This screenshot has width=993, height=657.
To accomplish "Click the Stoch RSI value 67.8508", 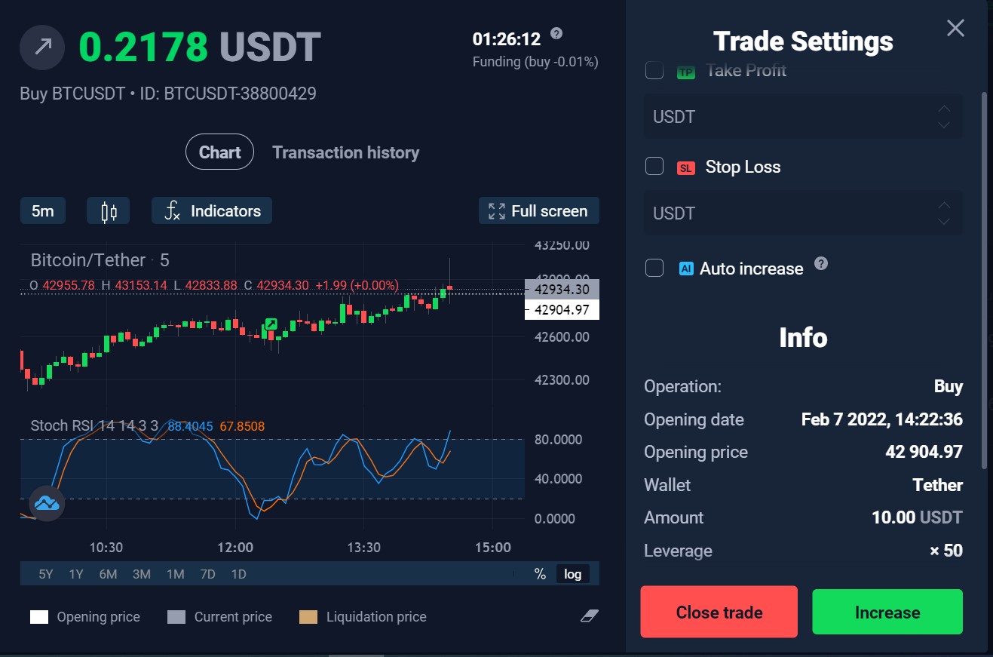I will point(242,426).
